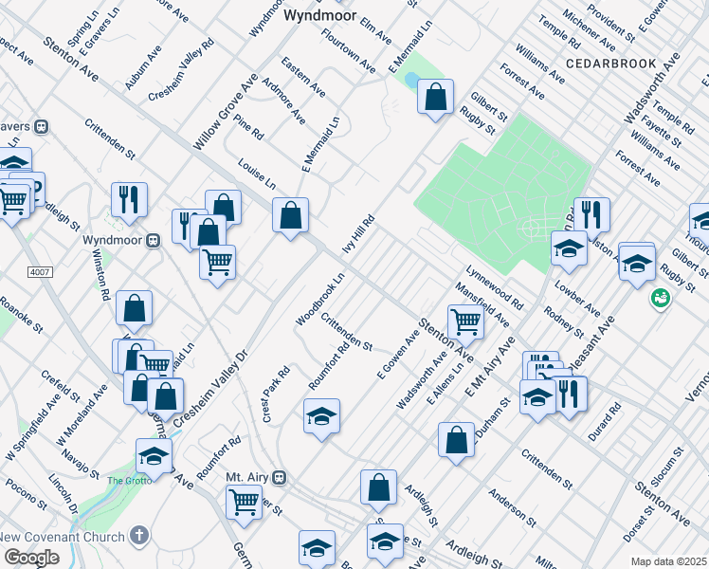The height and width of the screenshot is (569, 709).
Task: Click the CEDARBROOK neighborhood label
Action: [x=610, y=64]
